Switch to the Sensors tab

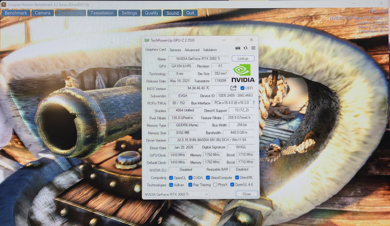point(175,50)
